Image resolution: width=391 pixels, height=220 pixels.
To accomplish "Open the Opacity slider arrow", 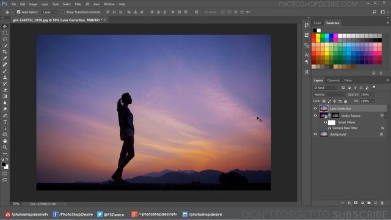I will point(373,95).
